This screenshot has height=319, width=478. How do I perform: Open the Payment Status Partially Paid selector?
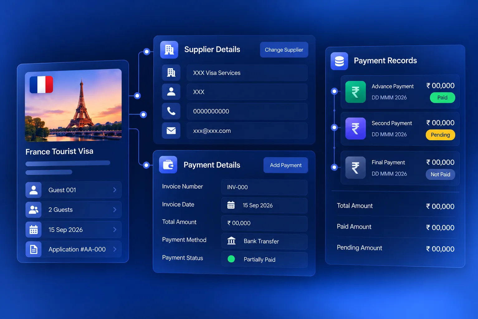pos(264,259)
